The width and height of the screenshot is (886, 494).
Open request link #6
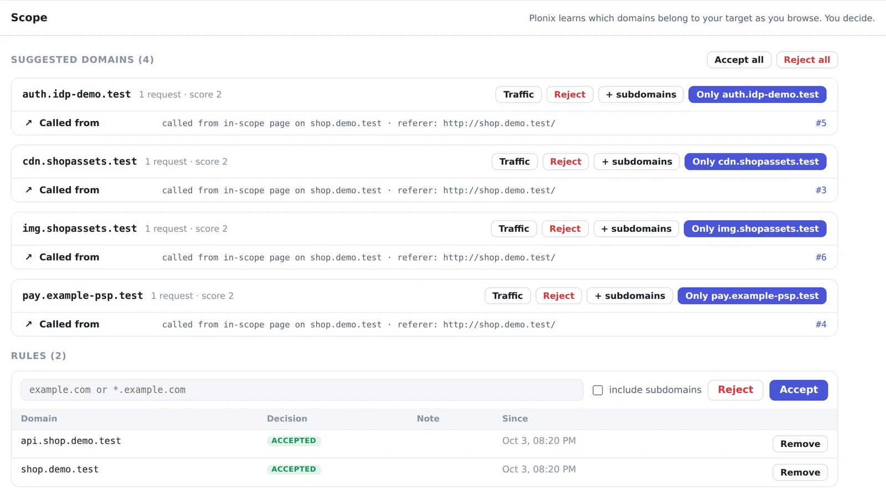[821, 257]
